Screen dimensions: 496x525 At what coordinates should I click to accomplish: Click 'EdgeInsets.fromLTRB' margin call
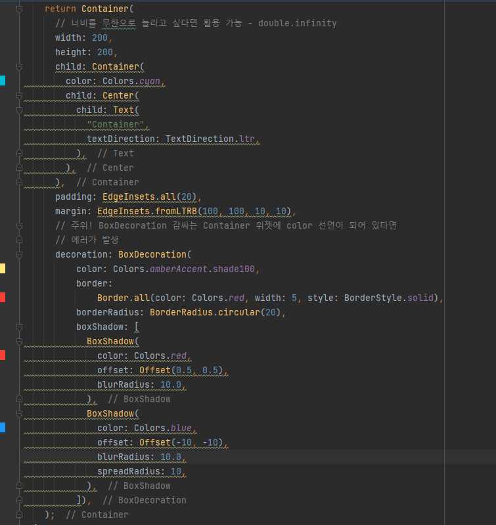pyautogui.click(x=147, y=211)
